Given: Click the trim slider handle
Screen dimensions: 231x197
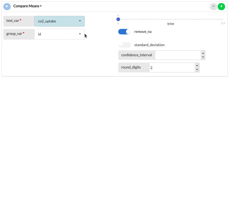Looking at the screenshot, I should [x=118, y=19].
